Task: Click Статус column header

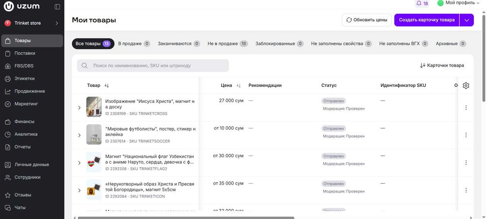Action: 329,85
